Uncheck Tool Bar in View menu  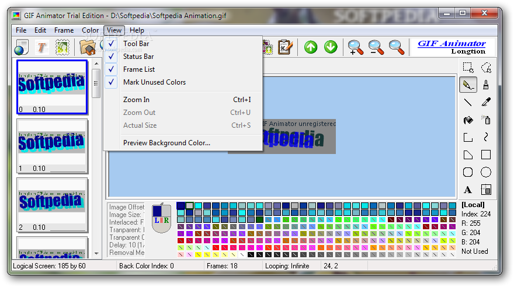point(183,44)
